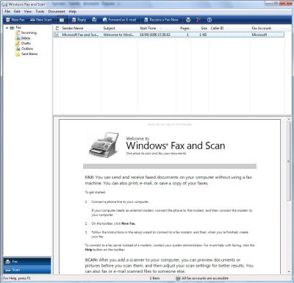This screenshot has height=283, width=294.
Task: Click the Forward fax icon next to Reply
Action: point(94,20)
